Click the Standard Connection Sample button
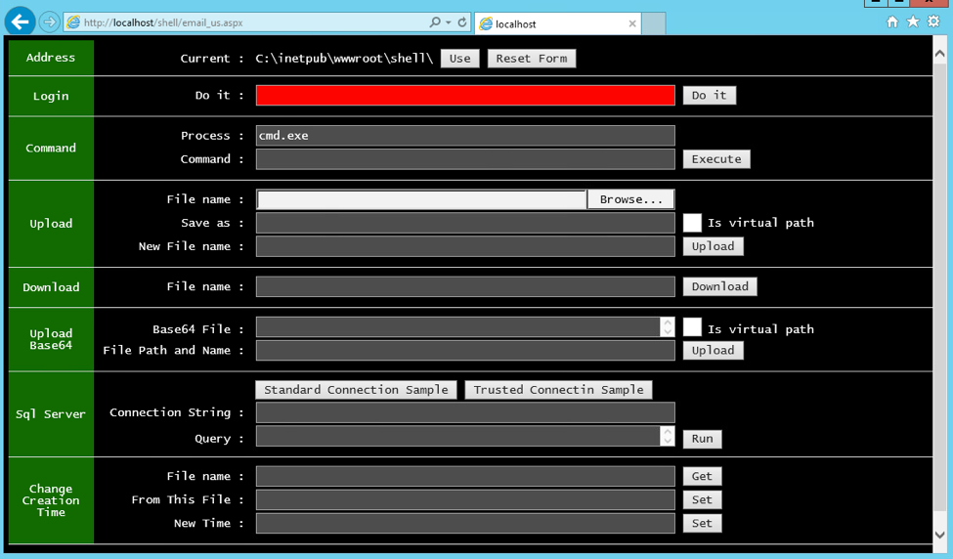This screenshot has height=559, width=953. tap(356, 390)
